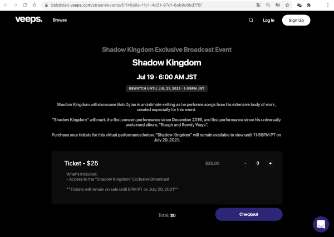This screenshot has height=237, width=334.
Task: Reload the page with refresh icon
Action: (x=25, y=5)
